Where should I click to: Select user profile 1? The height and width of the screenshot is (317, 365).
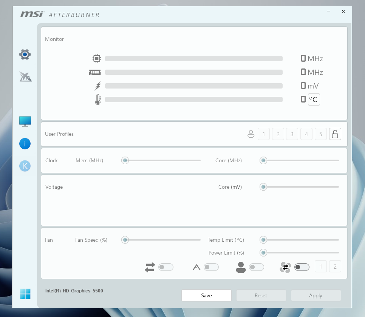point(264,134)
